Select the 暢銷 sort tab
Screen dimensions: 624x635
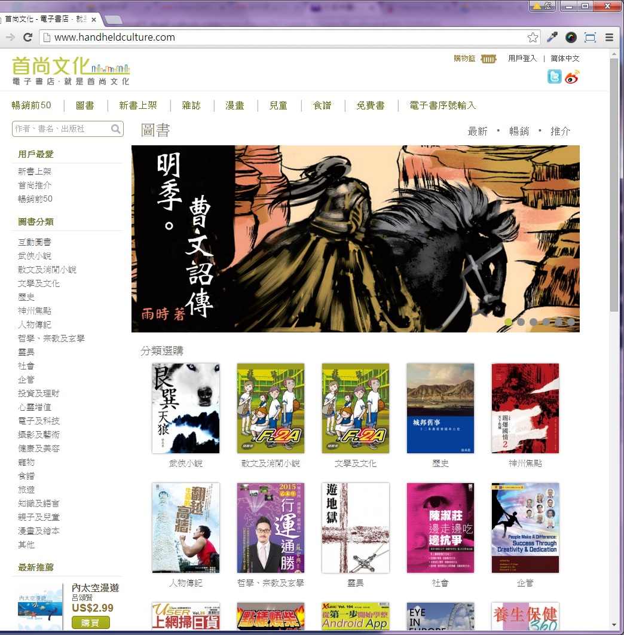(519, 131)
